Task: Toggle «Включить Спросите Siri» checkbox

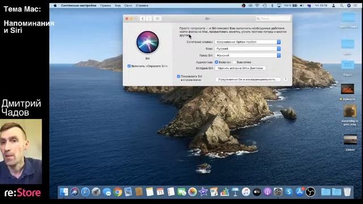Action: [x=129, y=66]
